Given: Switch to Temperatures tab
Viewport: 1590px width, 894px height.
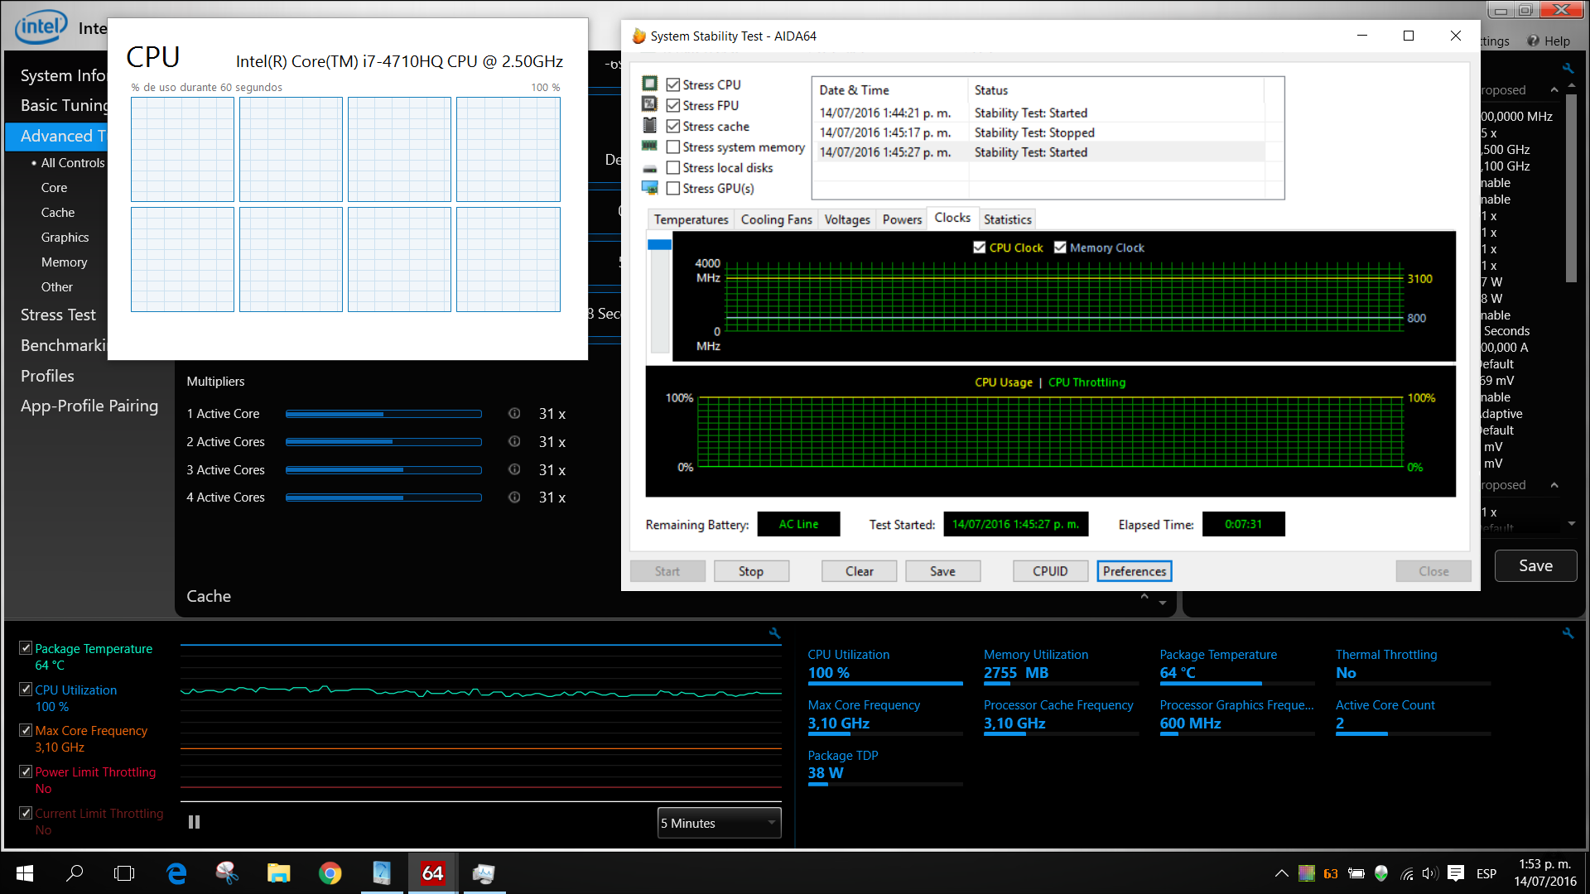Looking at the screenshot, I should pyautogui.click(x=691, y=219).
